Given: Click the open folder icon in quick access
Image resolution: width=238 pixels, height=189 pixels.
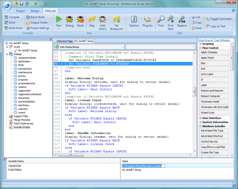Looking at the screenshot, I should click(x=16, y=4).
